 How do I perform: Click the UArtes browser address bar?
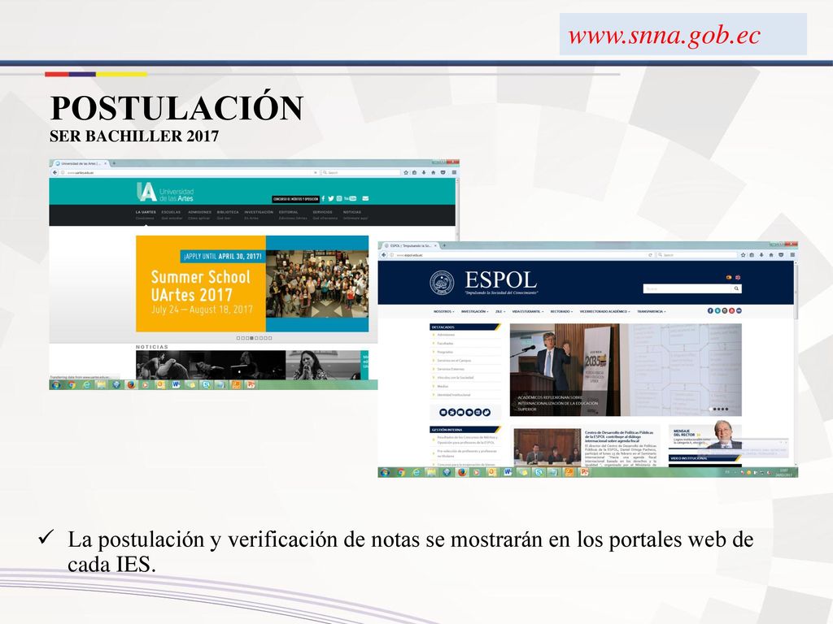(x=189, y=172)
